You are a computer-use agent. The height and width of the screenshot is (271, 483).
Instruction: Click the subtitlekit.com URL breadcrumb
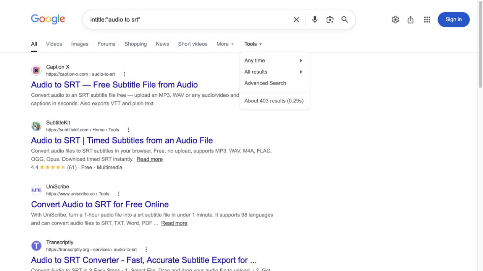tap(82, 130)
